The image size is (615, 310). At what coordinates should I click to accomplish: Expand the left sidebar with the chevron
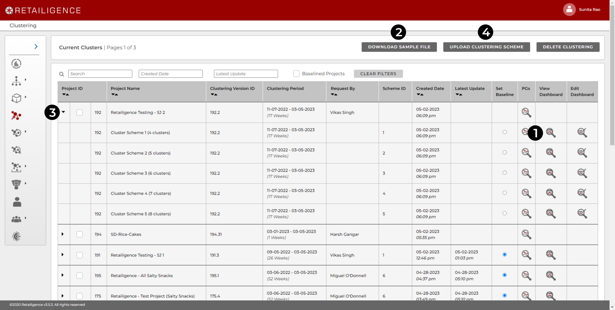(x=36, y=46)
